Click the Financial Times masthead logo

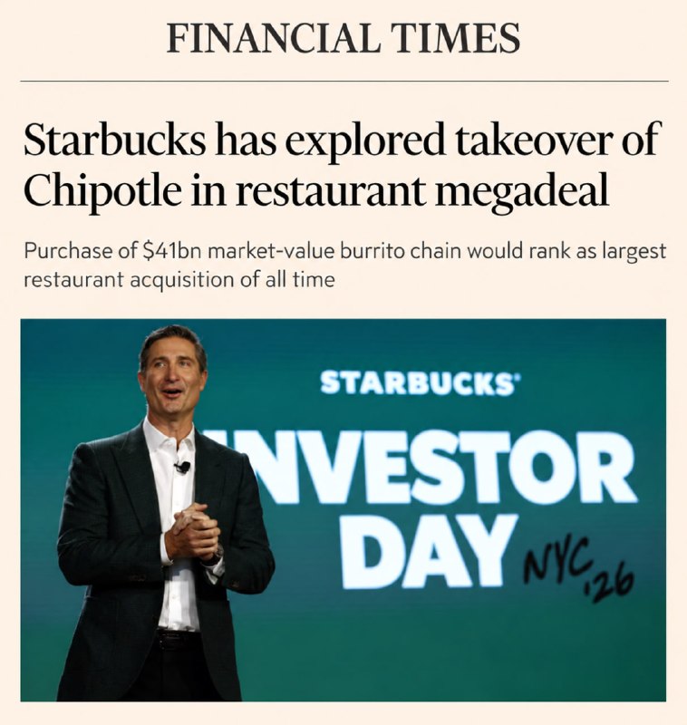(343, 38)
